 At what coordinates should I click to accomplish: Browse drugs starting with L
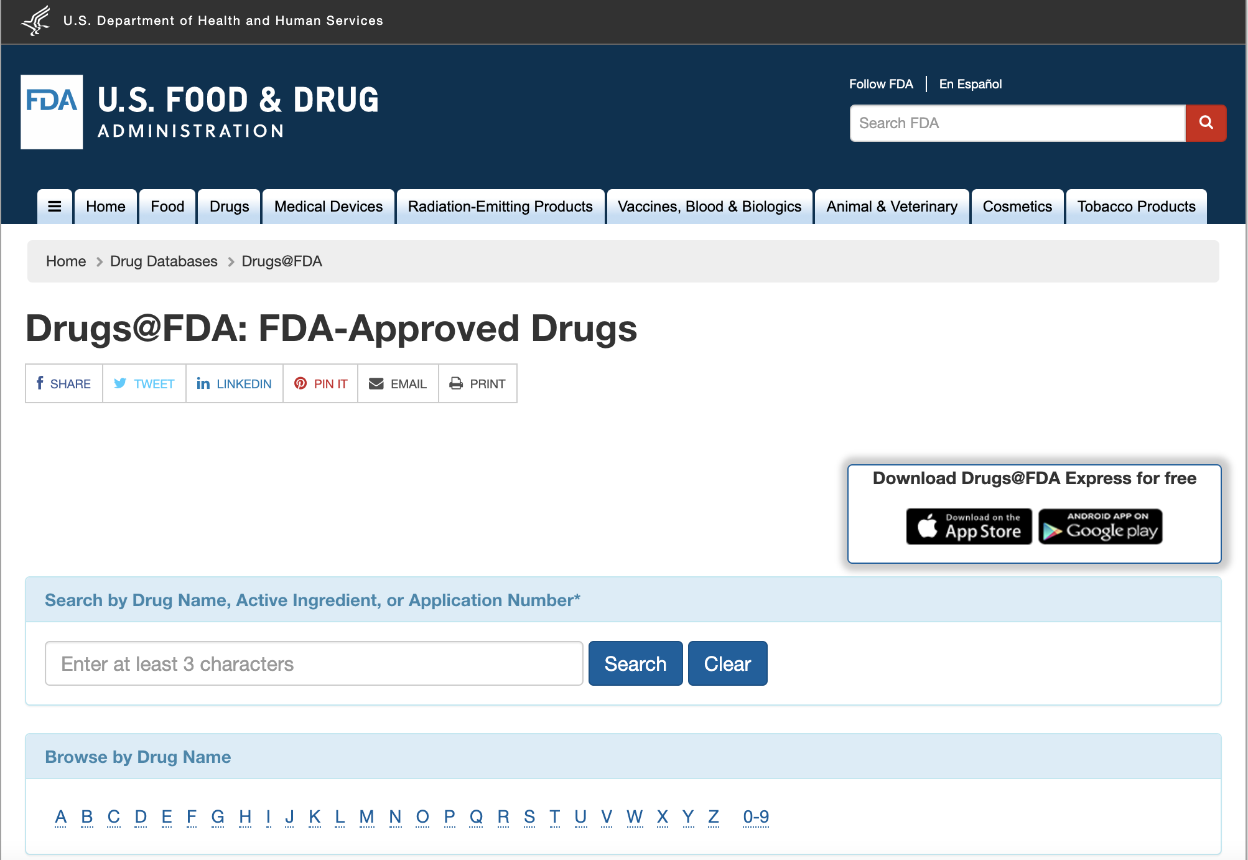[x=340, y=816]
